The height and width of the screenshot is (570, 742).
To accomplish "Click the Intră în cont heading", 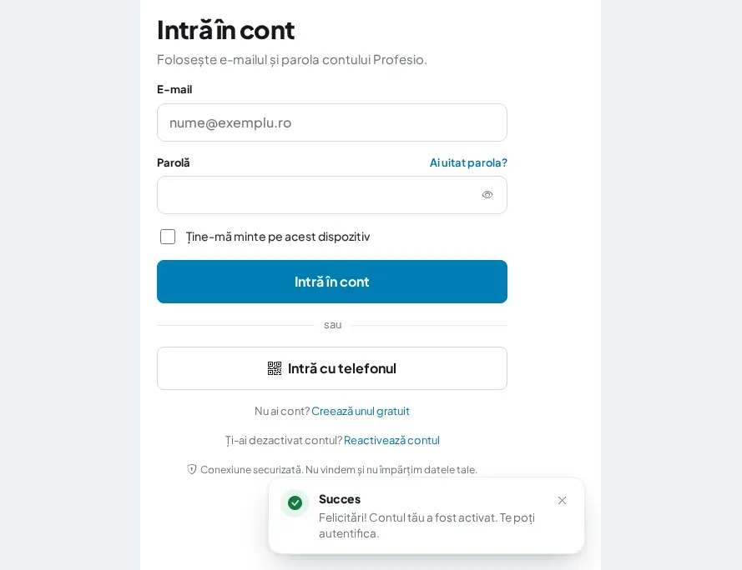I will click(225, 30).
